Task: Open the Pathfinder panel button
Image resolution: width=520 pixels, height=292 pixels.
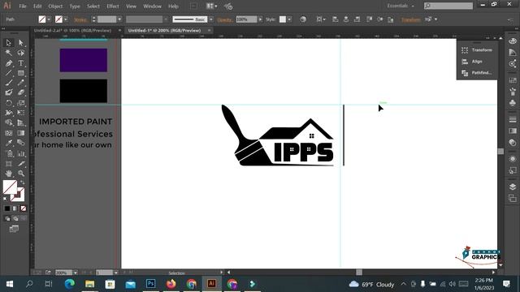Action: (x=477, y=73)
